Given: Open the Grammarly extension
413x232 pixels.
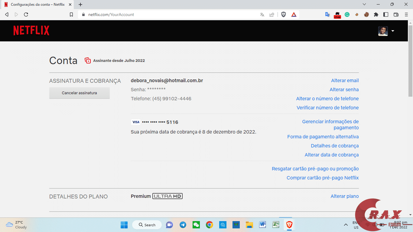Looking at the screenshot, I should coord(347,14).
